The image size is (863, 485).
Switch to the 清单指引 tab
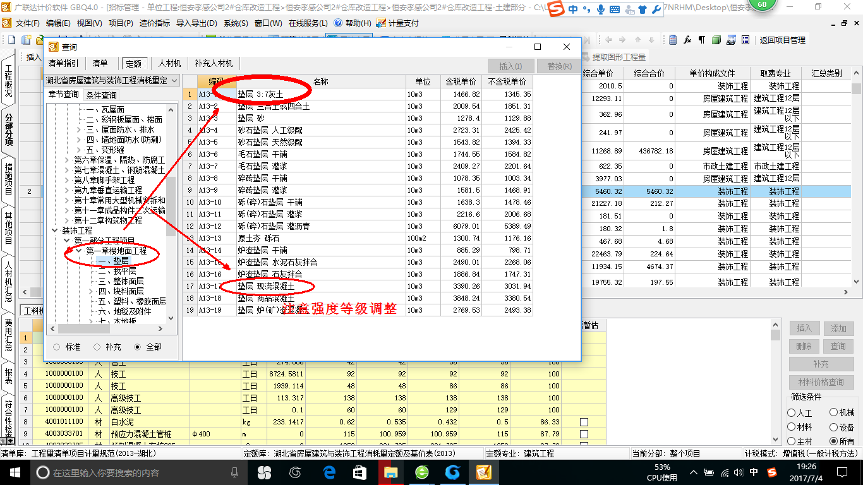(x=64, y=63)
